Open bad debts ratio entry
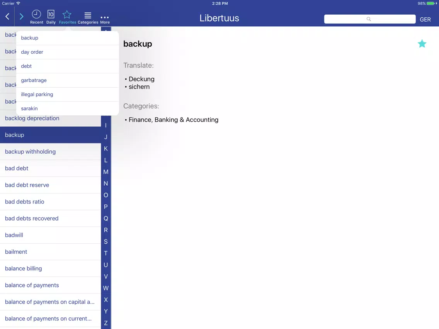 [x=50, y=202]
